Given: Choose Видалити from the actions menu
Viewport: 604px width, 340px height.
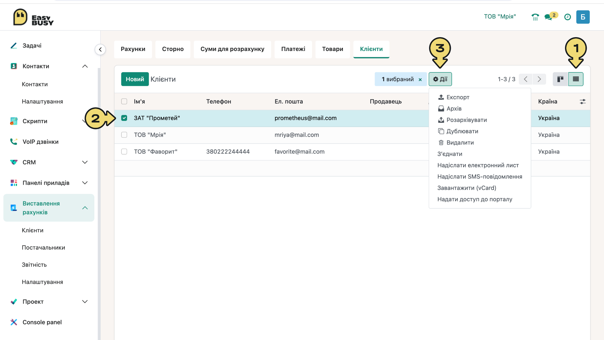Looking at the screenshot, I should point(480,143).
